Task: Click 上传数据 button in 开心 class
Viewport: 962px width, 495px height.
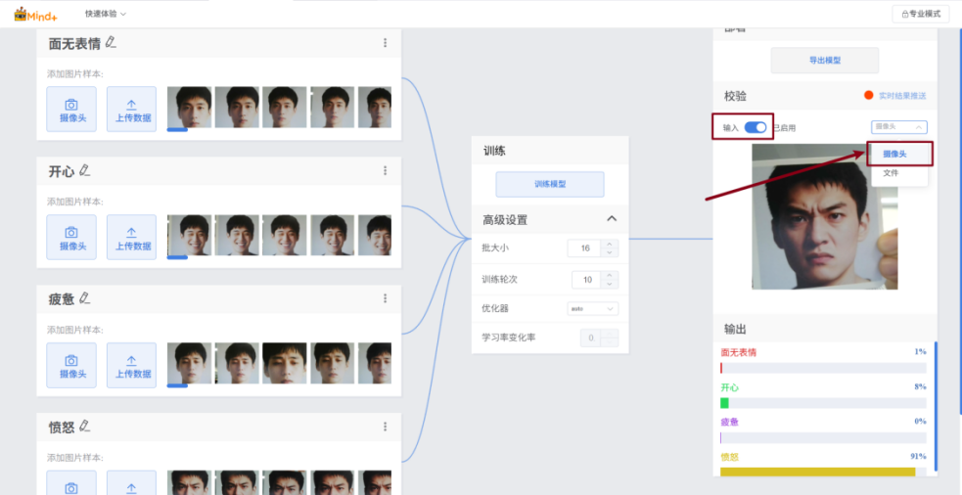Action: pos(131,237)
